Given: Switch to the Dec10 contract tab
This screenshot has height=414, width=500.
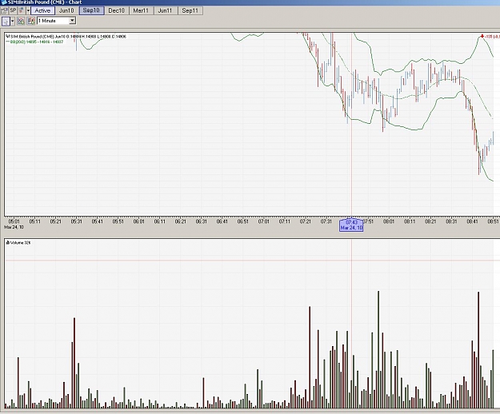Looking at the screenshot, I should coord(116,10).
